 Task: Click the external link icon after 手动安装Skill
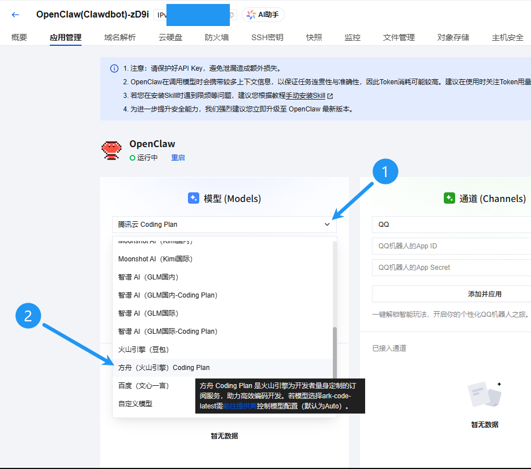(330, 96)
